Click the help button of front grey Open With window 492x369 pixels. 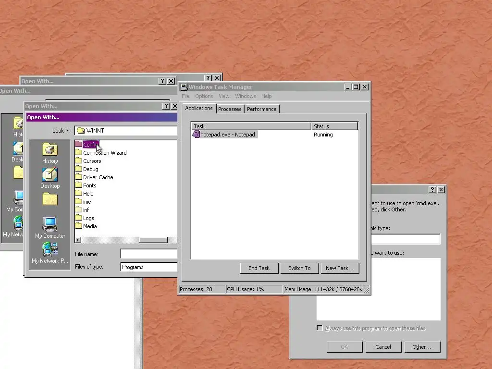(167, 106)
